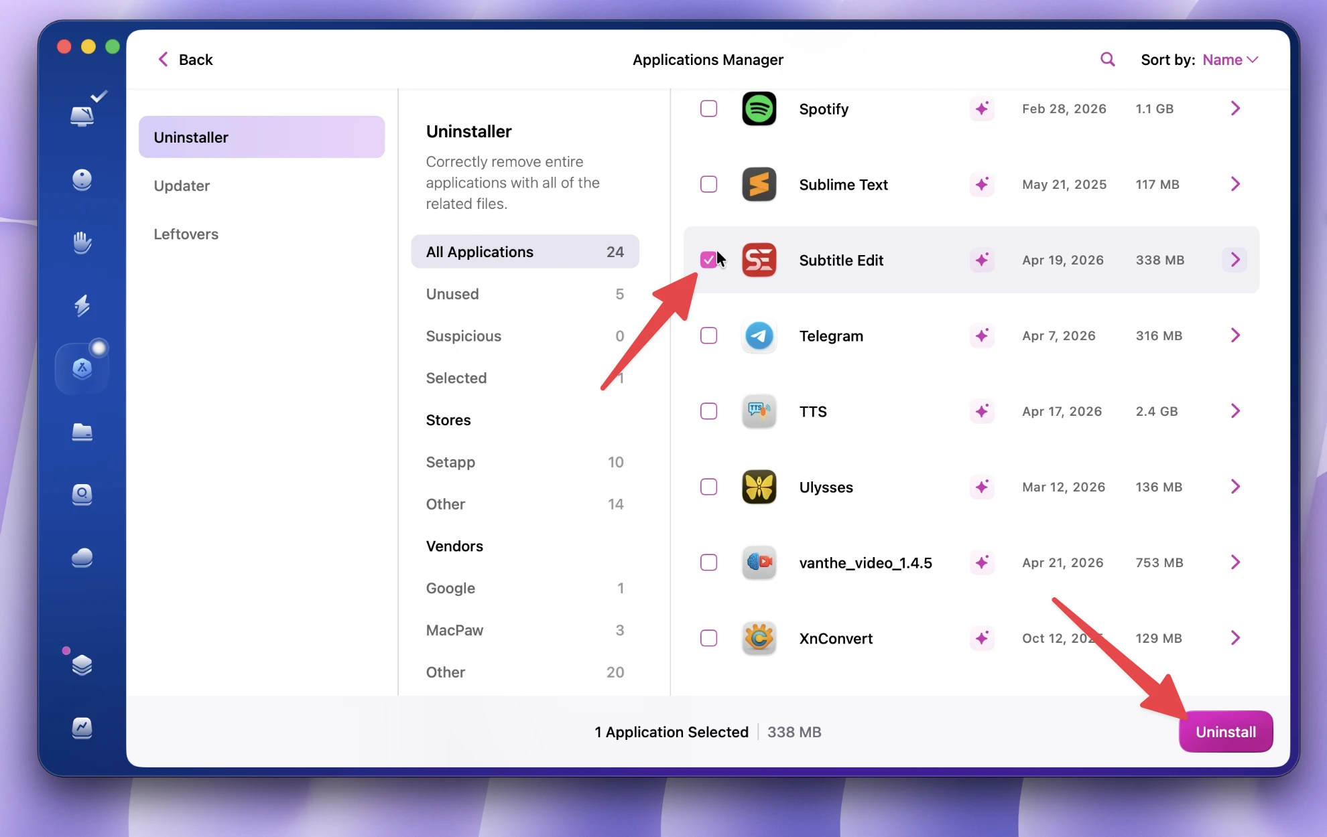Screen dimensions: 1327x837
Task: Tick the TTS checkbox
Action: coord(708,411)
